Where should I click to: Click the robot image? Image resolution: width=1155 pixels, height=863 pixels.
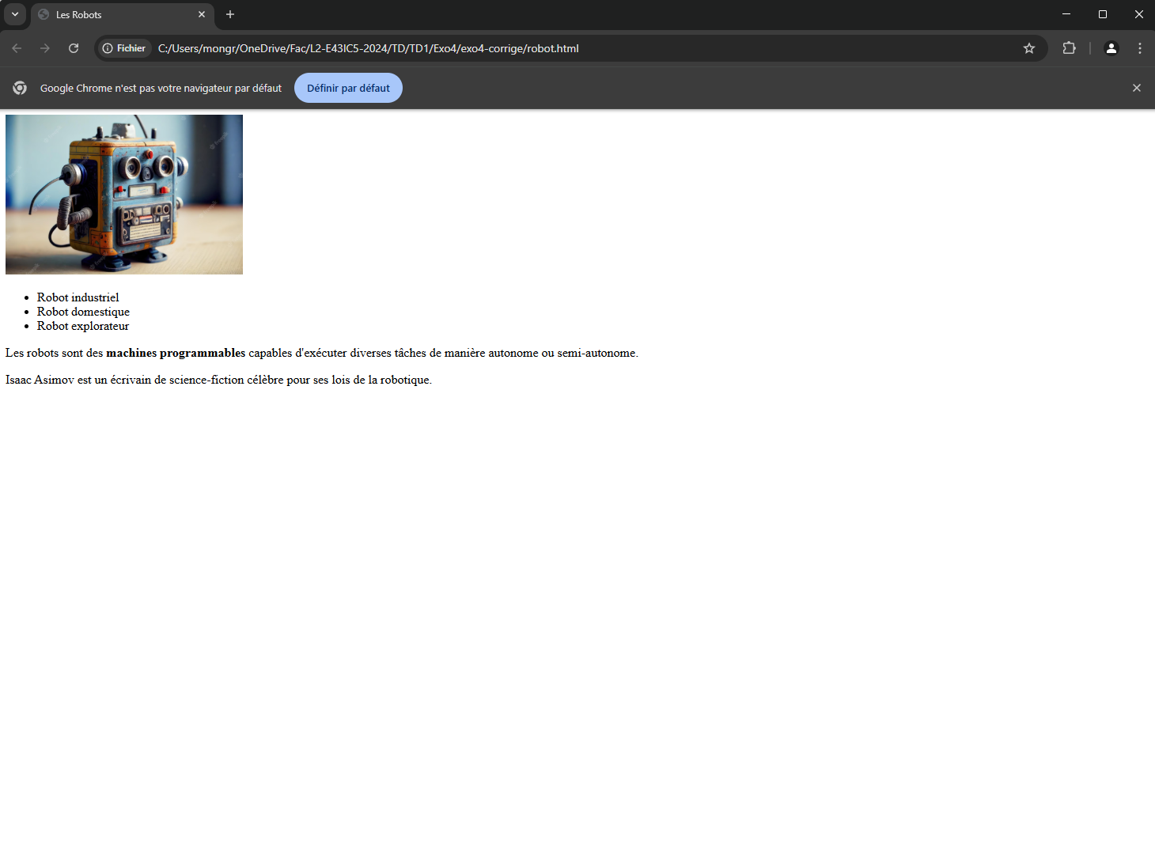tap(124, 195)
